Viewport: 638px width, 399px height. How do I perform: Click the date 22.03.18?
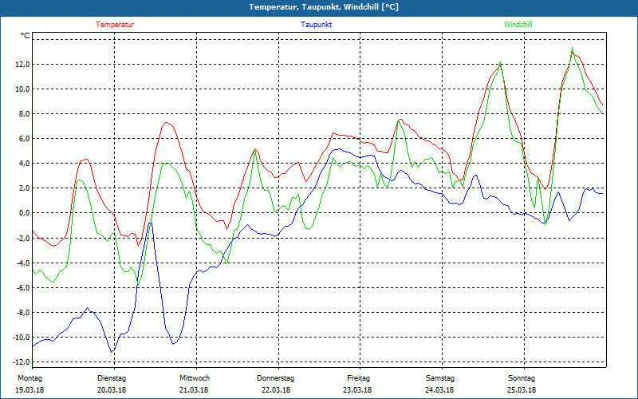276,390
